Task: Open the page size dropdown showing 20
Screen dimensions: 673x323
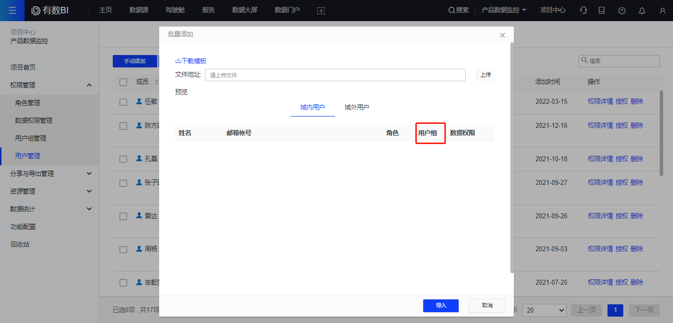Action: (x=544, y=310)
